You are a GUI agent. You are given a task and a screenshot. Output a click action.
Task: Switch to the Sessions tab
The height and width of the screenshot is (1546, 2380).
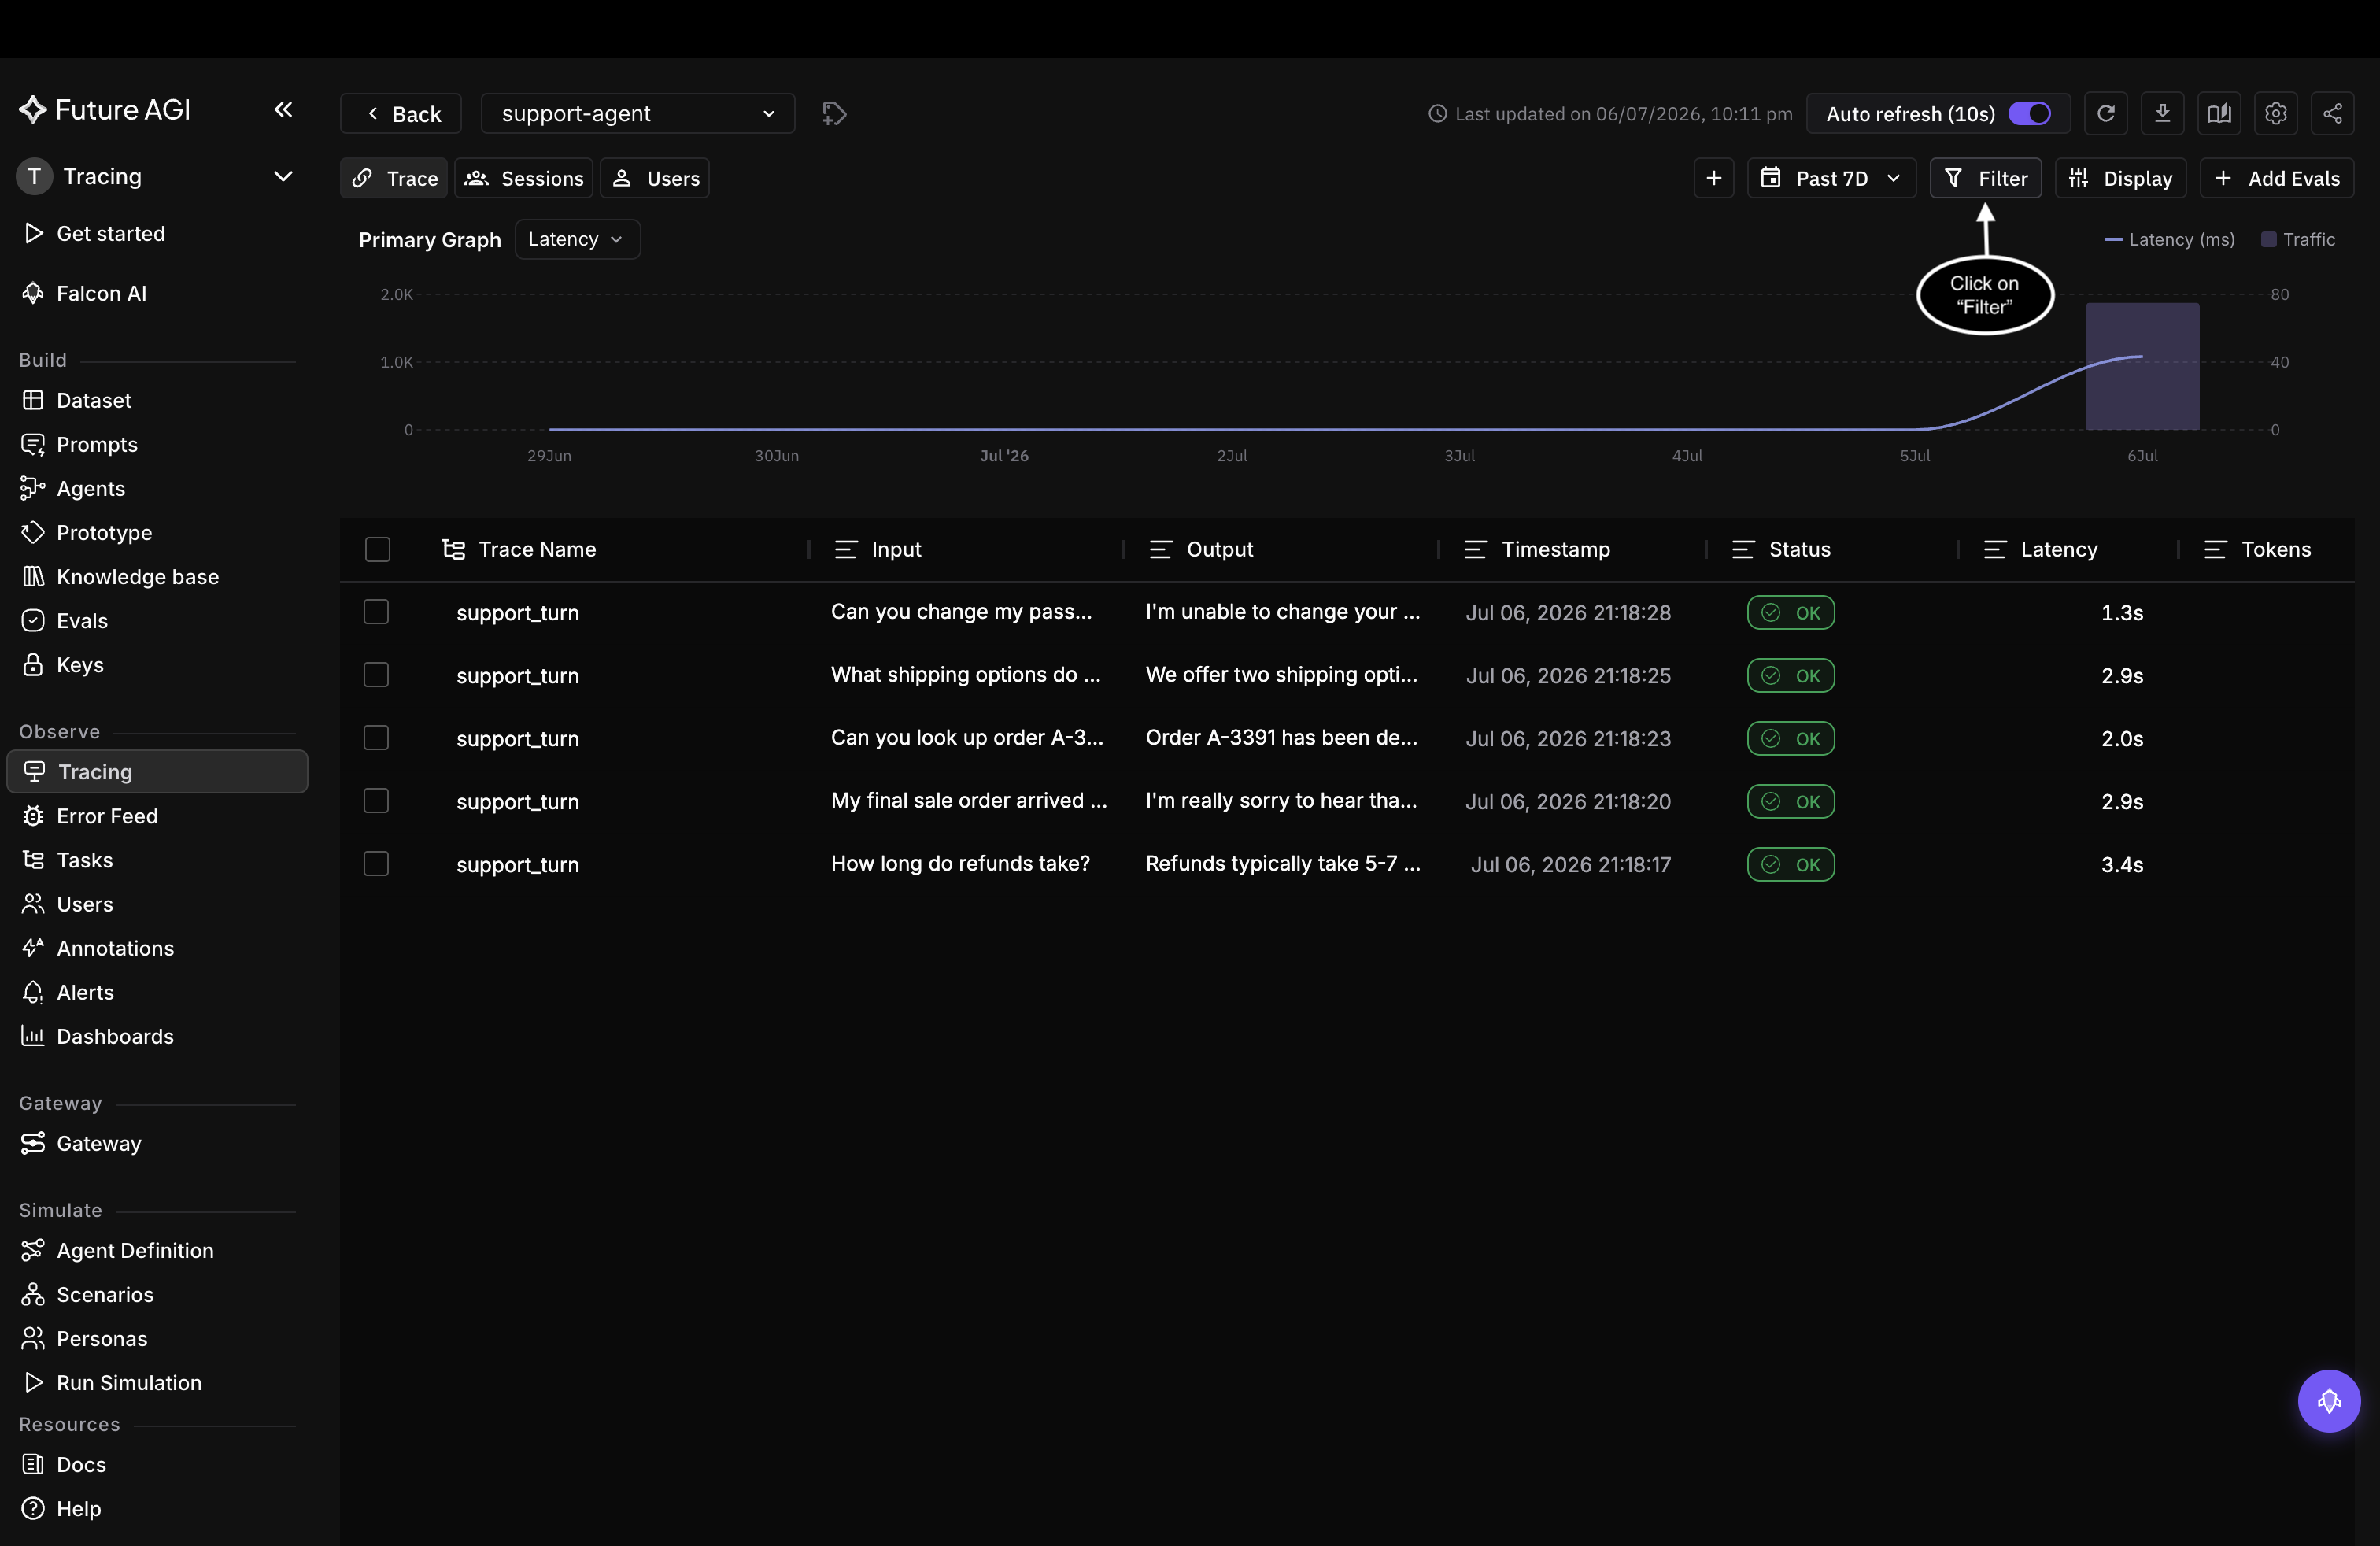[524, 178]
